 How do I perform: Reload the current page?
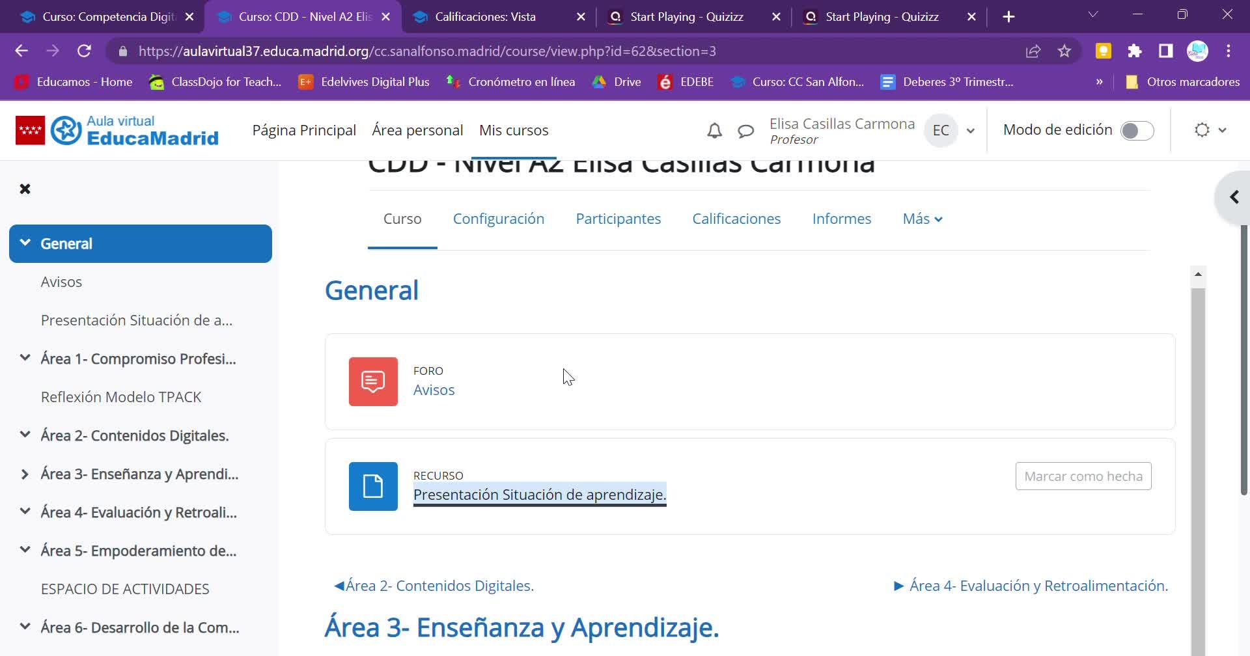84,51
